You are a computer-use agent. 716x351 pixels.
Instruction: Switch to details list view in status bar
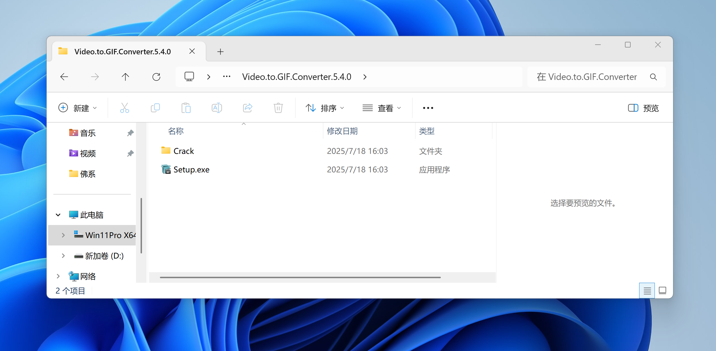tap(647, 291)
